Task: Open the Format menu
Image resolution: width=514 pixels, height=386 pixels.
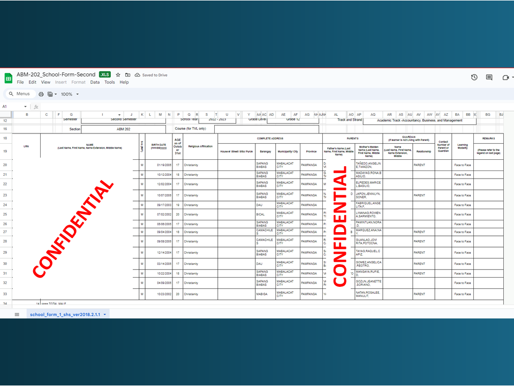Action: tap(78, 82)
